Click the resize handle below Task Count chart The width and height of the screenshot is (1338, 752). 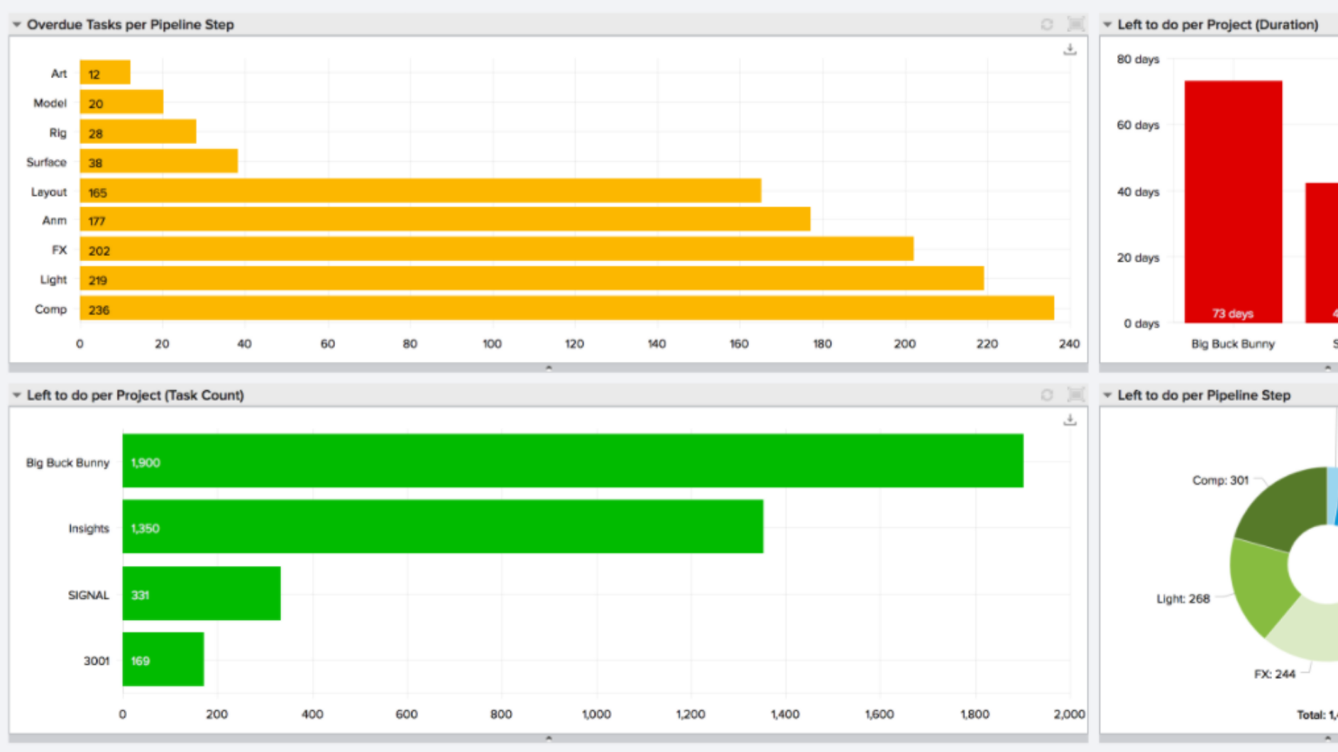(548, 738)
